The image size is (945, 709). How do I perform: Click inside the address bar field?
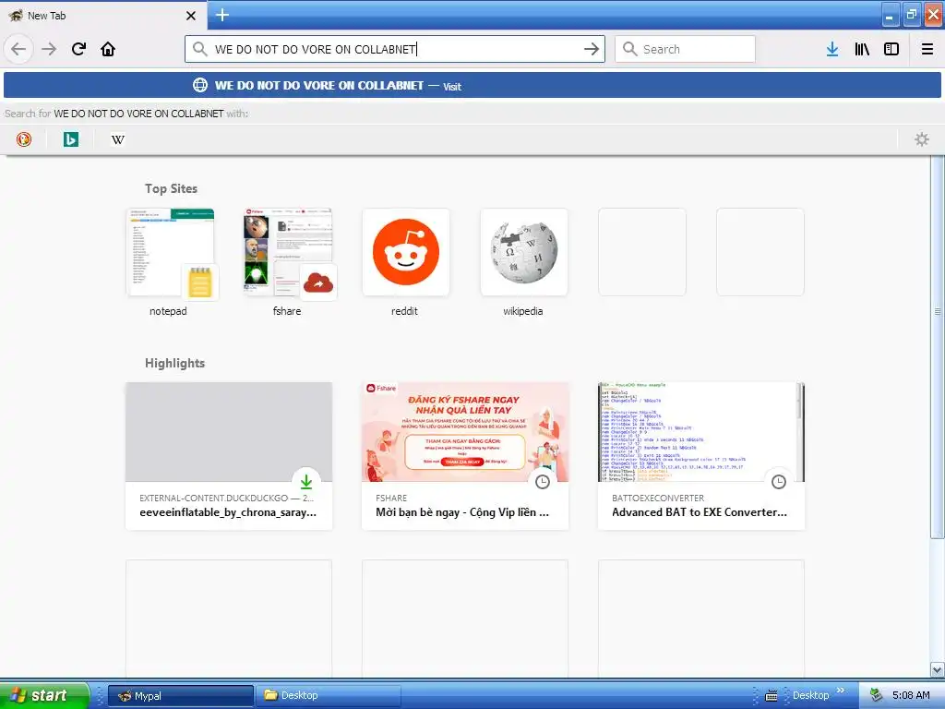395,49
